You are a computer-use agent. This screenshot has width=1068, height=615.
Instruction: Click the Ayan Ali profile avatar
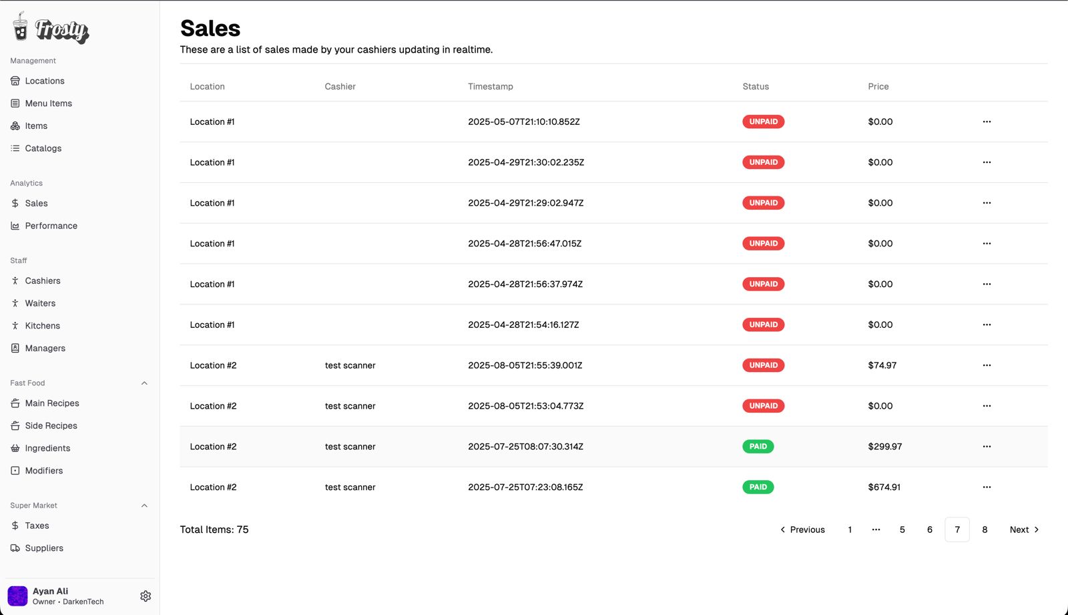point(17,596)
